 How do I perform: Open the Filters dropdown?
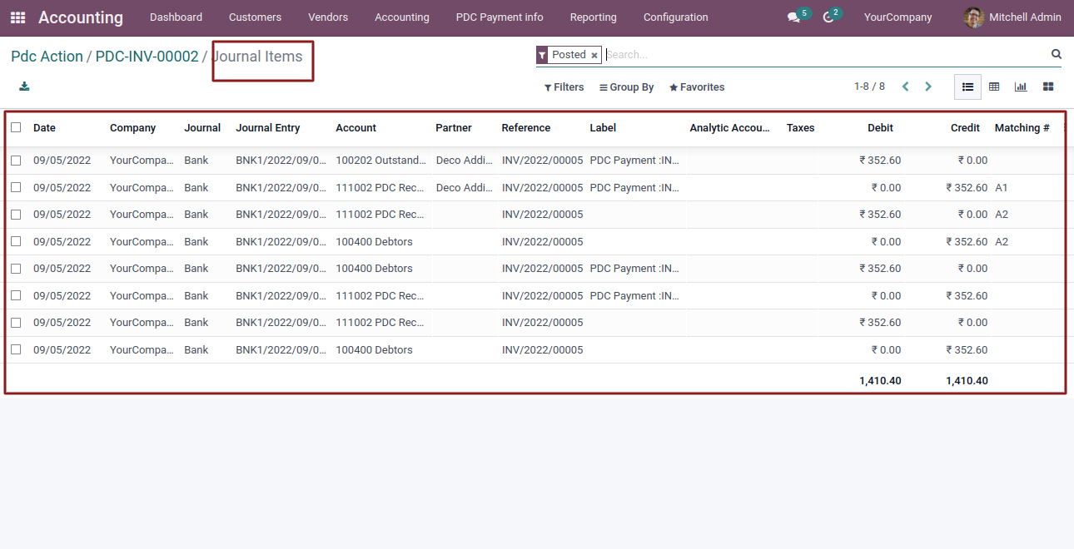pyautogui.click(x=564, y=87)
